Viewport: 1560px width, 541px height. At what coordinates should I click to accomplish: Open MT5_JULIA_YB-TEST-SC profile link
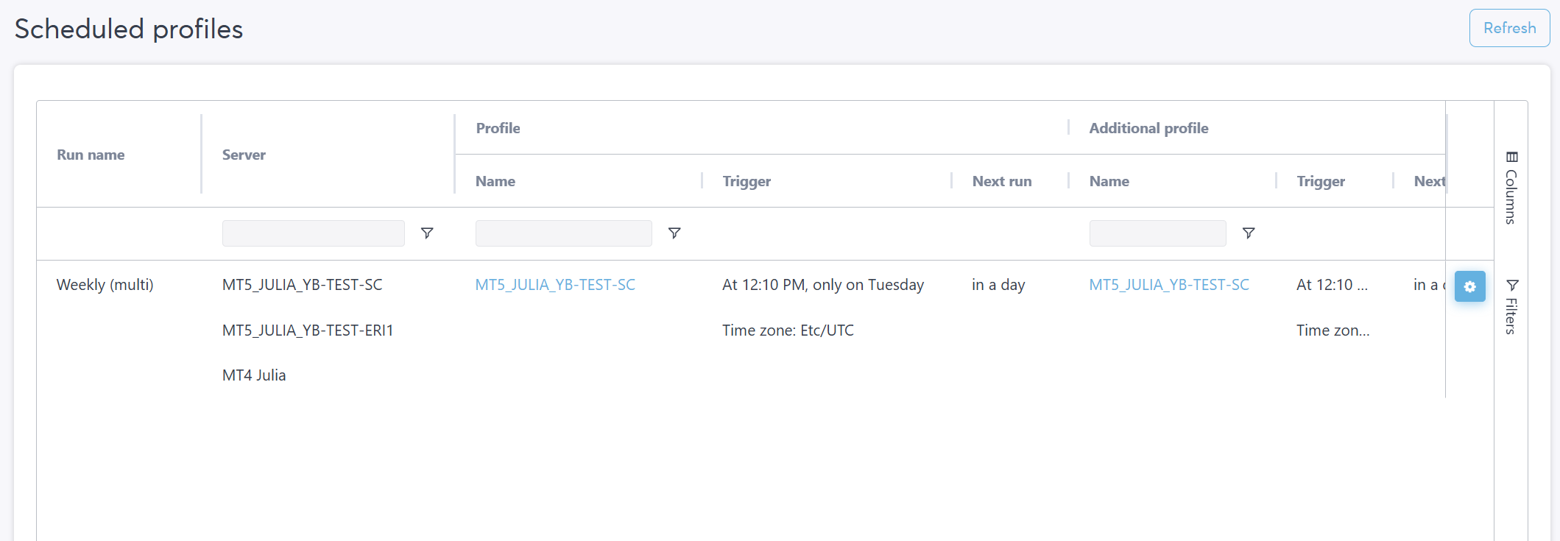coord(555,285)
